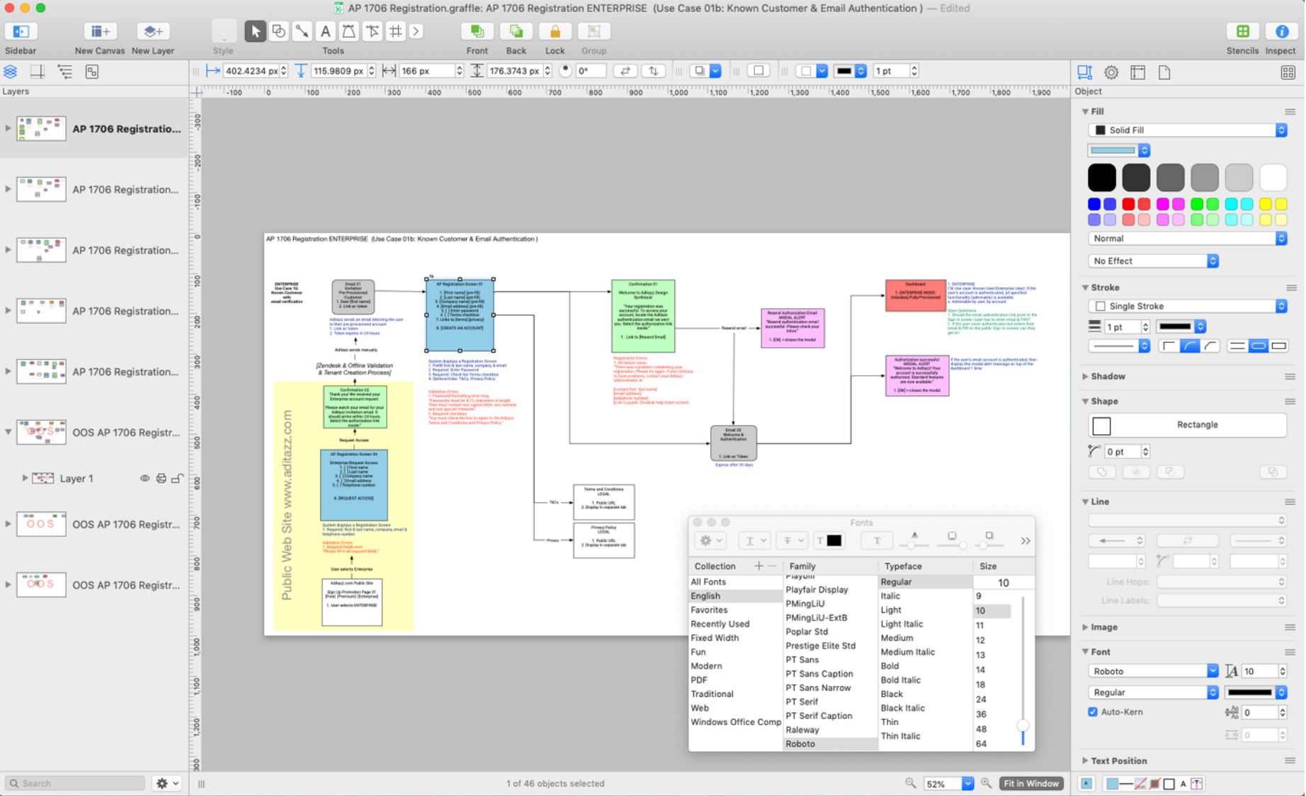Toggle Layer 1 lock icon
The width and height of the screenshot is (1306, 796).
click(x=177, y=479)
